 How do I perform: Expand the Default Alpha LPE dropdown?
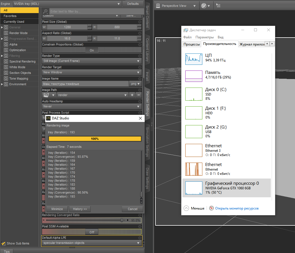coord(92,243)
